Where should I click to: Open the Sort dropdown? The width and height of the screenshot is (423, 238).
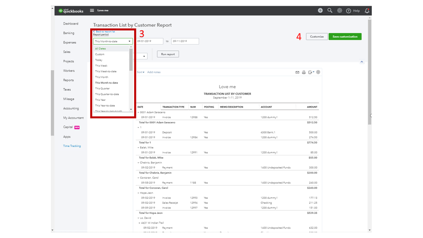[x=141, y=72]
